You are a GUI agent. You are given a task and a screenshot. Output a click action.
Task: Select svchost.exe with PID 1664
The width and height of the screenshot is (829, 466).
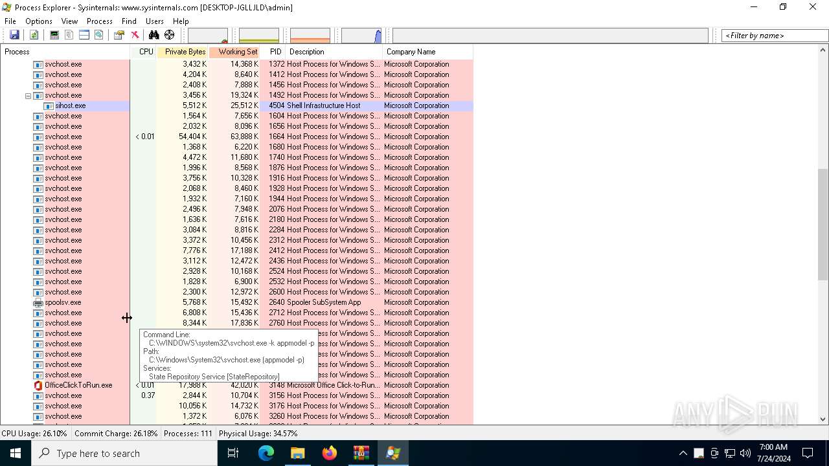click(x=236, y=137)
